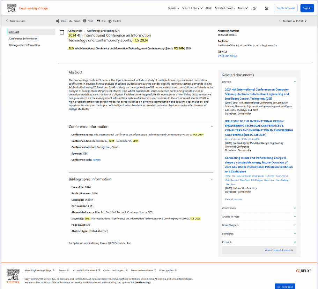Click the Cite quotation icon

point(98,21)
